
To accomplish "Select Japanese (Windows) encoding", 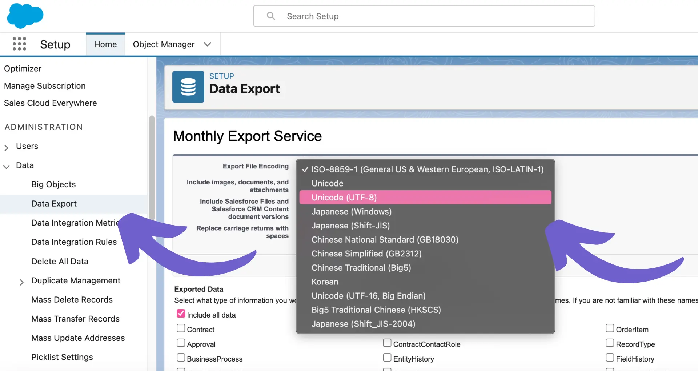I will tap(425, 212).
